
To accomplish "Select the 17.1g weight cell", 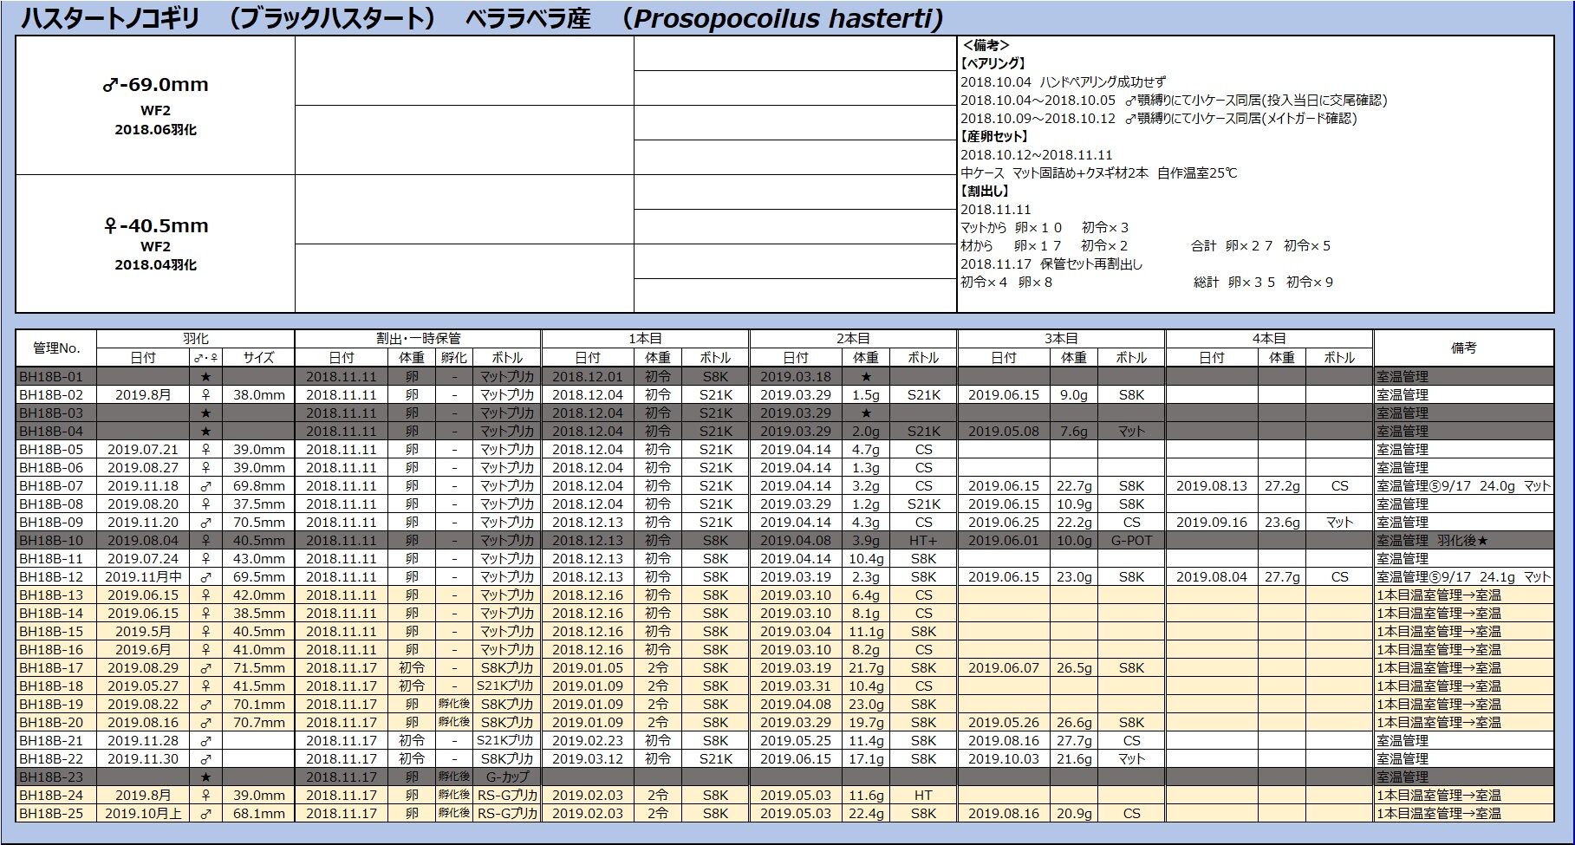I will (x=866, y=758).
